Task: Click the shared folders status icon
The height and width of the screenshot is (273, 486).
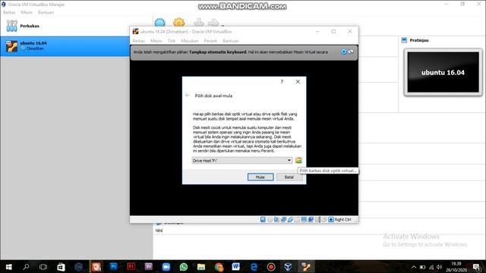Action: pos(297,219)
